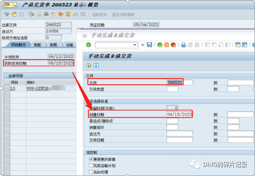The height and width of the screenshot is (176, 255).
Task: Click 出库交货 field showing 266523
Action: point(58,25)
